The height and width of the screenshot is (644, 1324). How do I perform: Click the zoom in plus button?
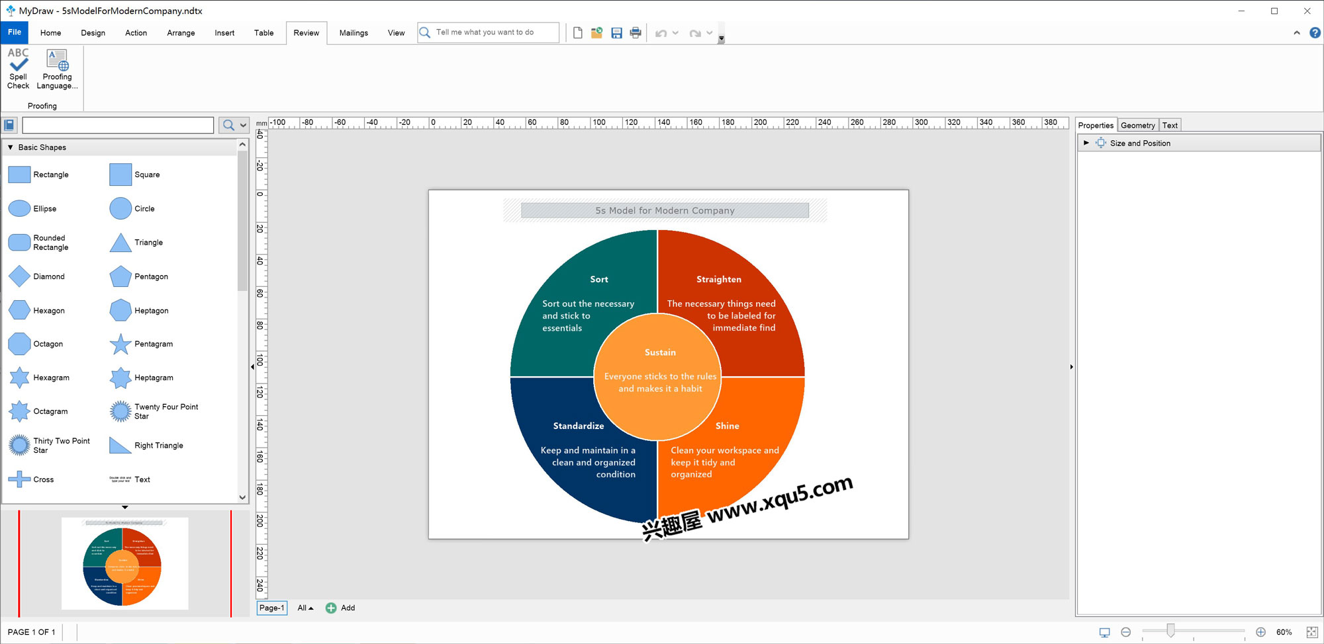pos(1260,632)
